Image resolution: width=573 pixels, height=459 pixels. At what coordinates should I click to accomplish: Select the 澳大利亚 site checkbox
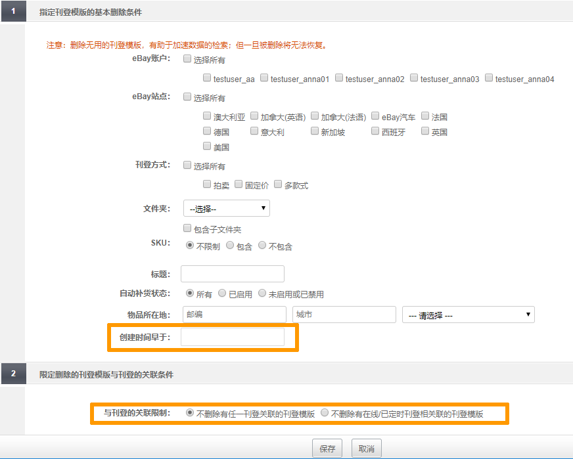click(x=207, y=116)
